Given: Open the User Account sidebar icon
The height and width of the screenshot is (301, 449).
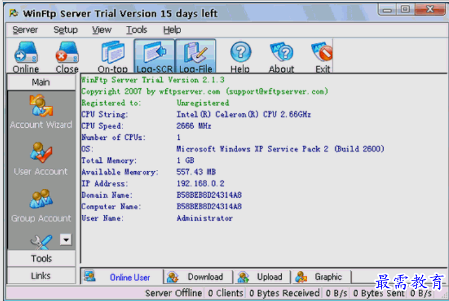Looking at the screenshot, I should tap(41, 159).
